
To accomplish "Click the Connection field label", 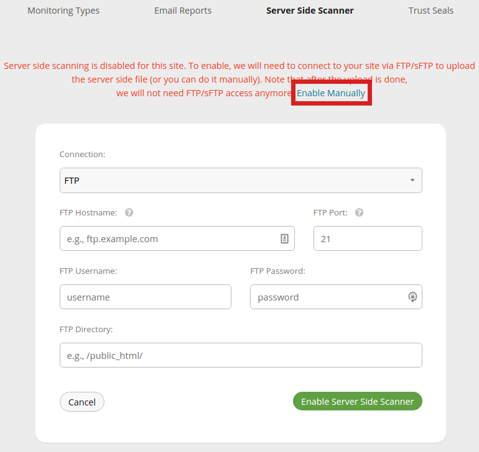I will click(82, 154).
